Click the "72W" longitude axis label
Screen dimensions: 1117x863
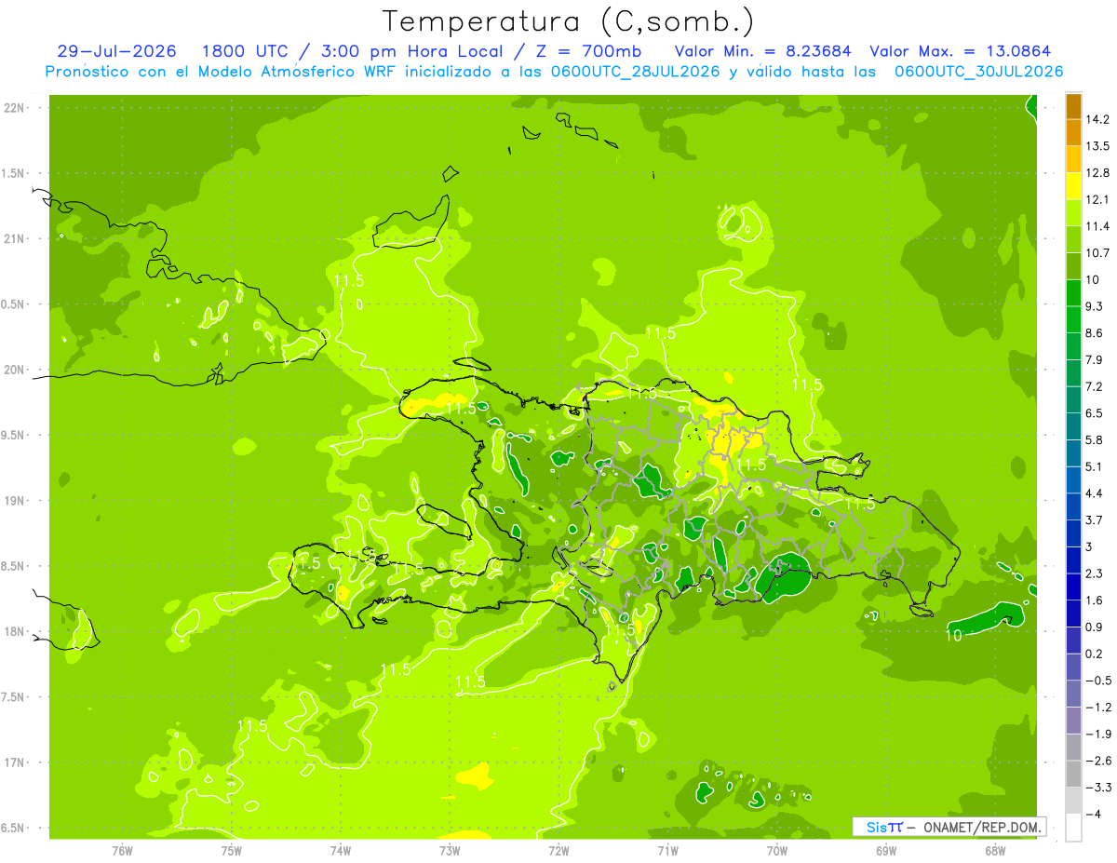pyautogui.click(x=558, y=851)
